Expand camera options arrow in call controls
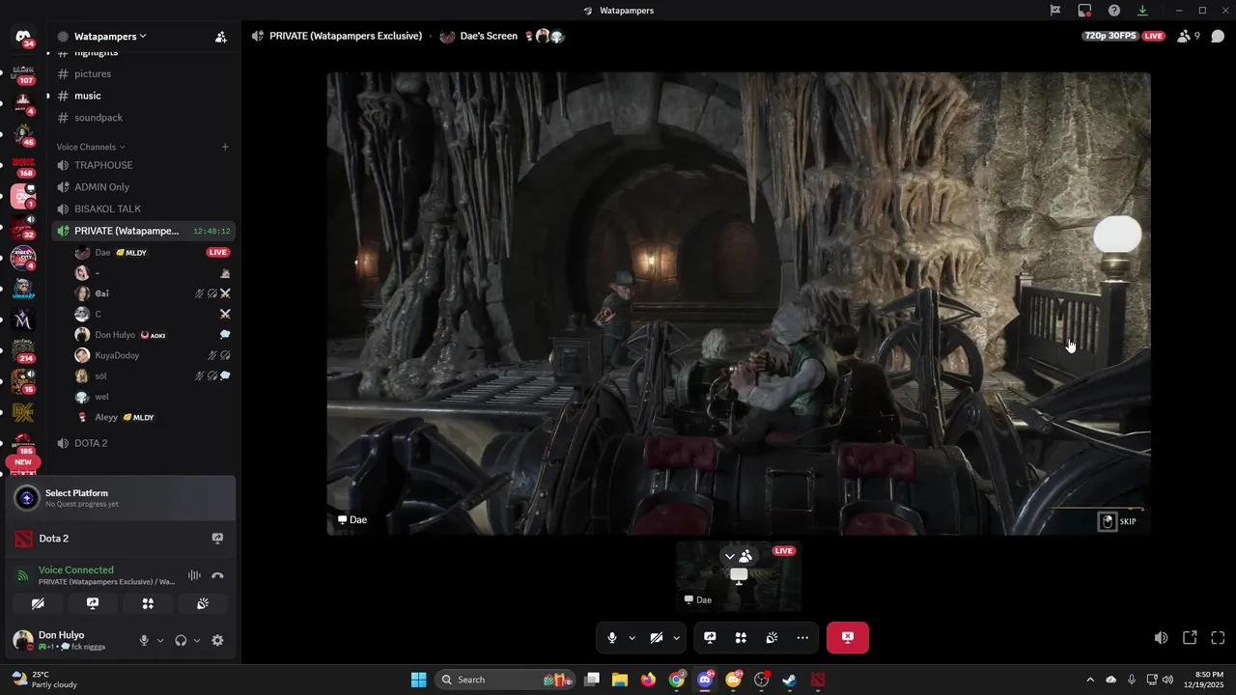This screenshot has width=1236, height=695. (x=676, y=638)
